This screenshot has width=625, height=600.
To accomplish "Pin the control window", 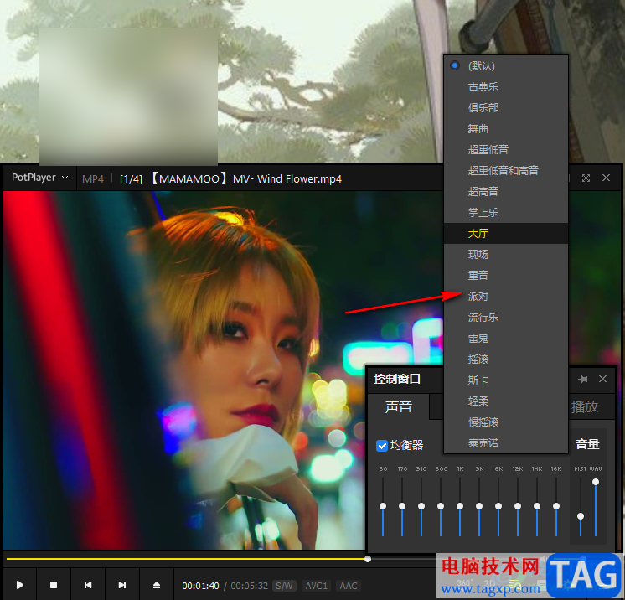I will coord(583,379).
